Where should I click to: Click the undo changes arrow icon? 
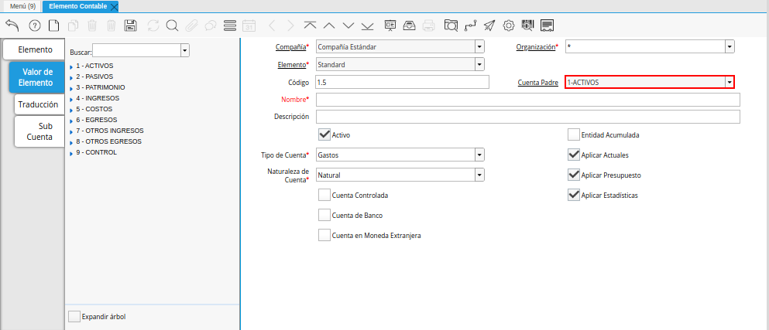click(x=12, y=25)
